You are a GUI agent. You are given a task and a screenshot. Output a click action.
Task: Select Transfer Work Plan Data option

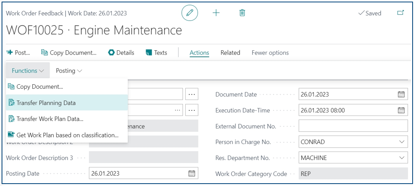coord(50,119)
